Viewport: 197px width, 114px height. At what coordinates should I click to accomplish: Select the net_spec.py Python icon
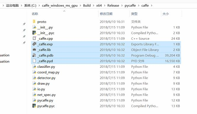[34, 95]
